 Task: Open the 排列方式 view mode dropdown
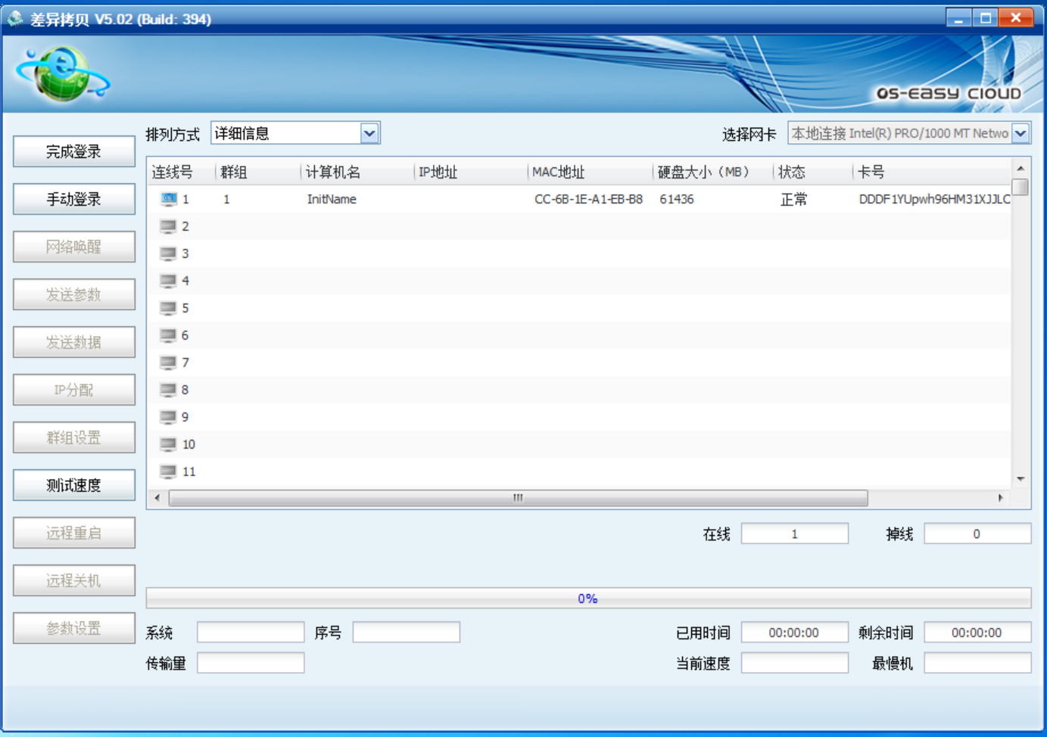pos(369,134)
